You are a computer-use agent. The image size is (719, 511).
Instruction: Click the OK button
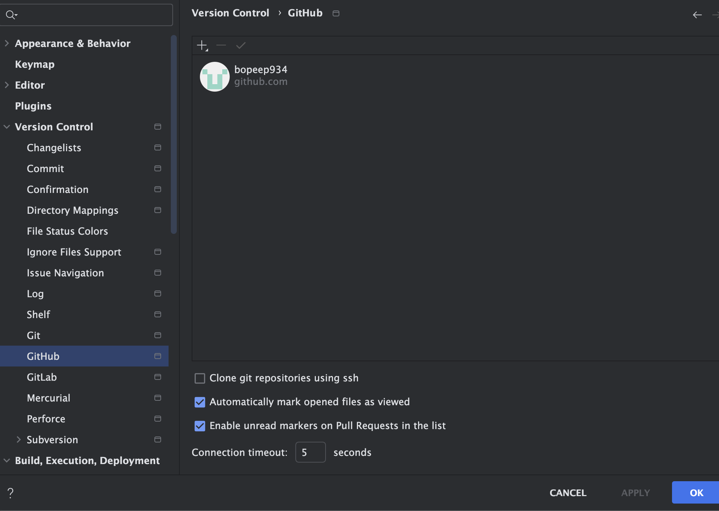(696, 492)
